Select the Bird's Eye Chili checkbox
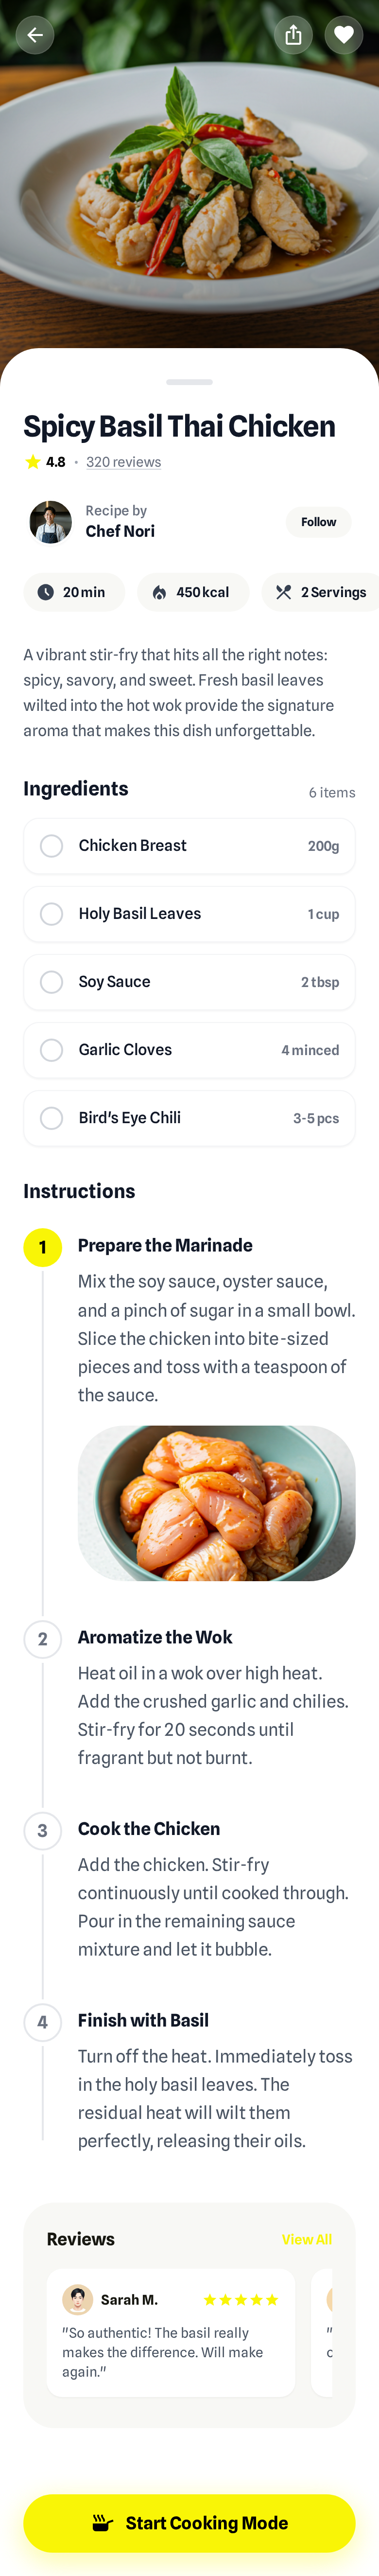This screenshot has height=2576, width=379. click(52, 1118)
